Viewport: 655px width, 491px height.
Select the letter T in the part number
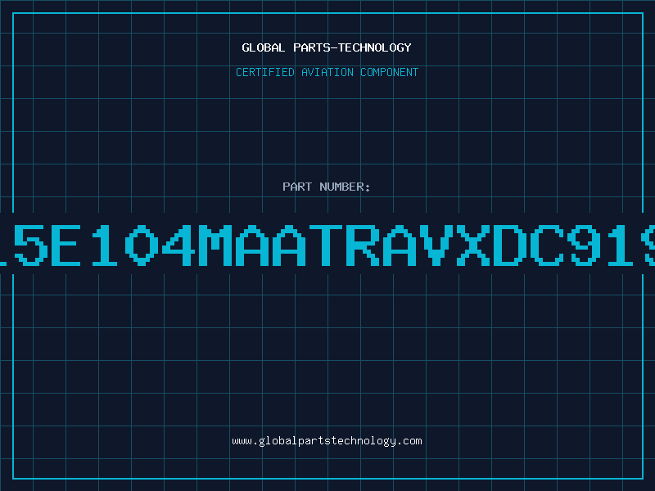point(325,245)
